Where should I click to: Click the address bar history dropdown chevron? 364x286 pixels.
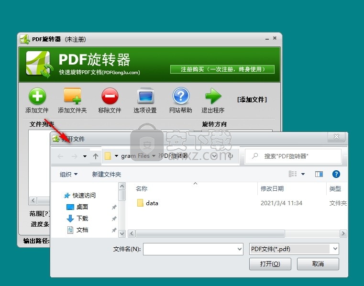(214, 156)
